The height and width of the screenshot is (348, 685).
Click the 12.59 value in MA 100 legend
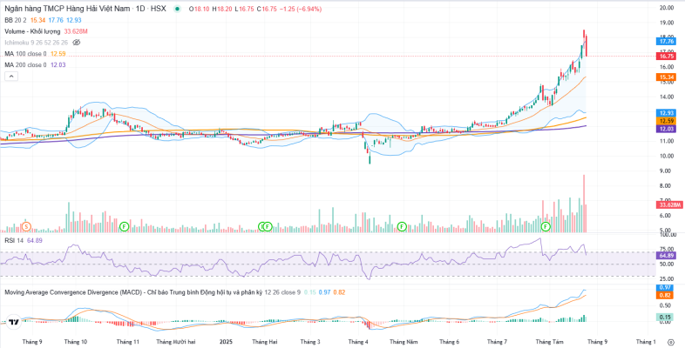tap(58, 54)
